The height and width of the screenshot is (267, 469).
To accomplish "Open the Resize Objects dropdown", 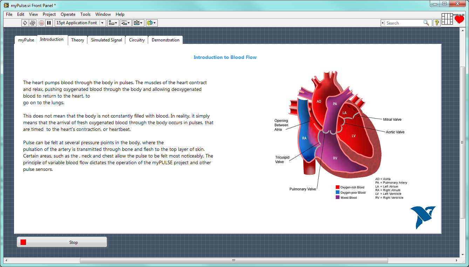I will 138,23.
